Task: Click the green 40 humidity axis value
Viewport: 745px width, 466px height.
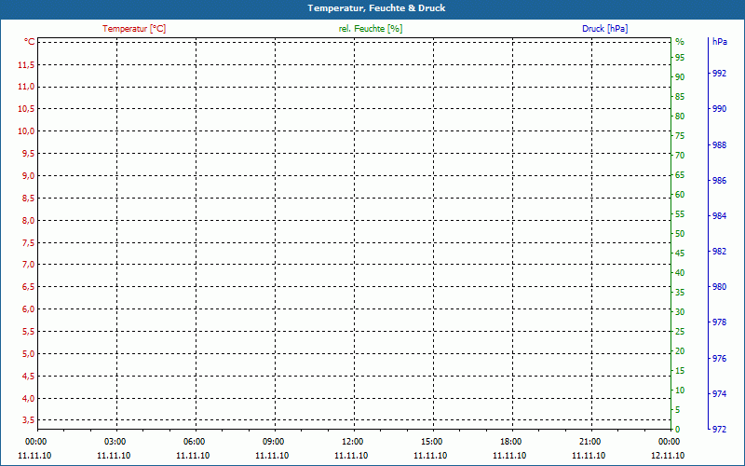Action: tap(680, 273)
